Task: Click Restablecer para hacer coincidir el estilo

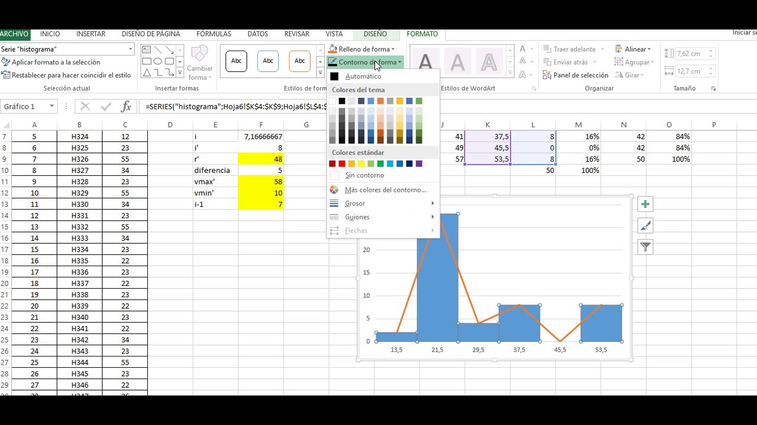Action: [x=66, y=75]
